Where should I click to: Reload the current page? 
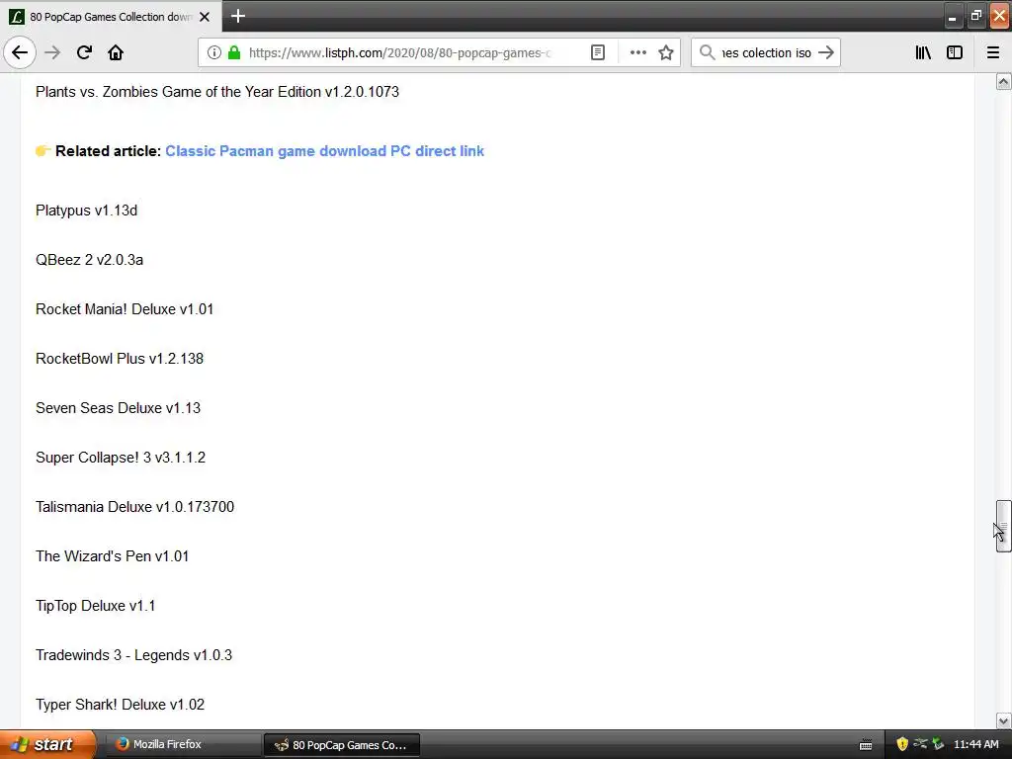point(84,53)
